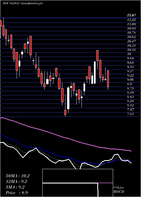Click the 10.15 price axis label
Image resolution: width=141 pixels, height=197 pixels.
point(131,50)
